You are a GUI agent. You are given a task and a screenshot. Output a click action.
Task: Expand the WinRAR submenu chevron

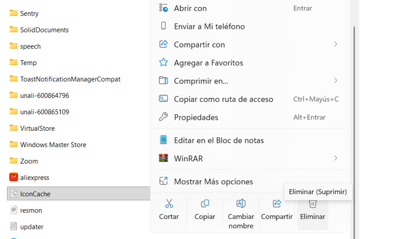[x=336, y=158]
